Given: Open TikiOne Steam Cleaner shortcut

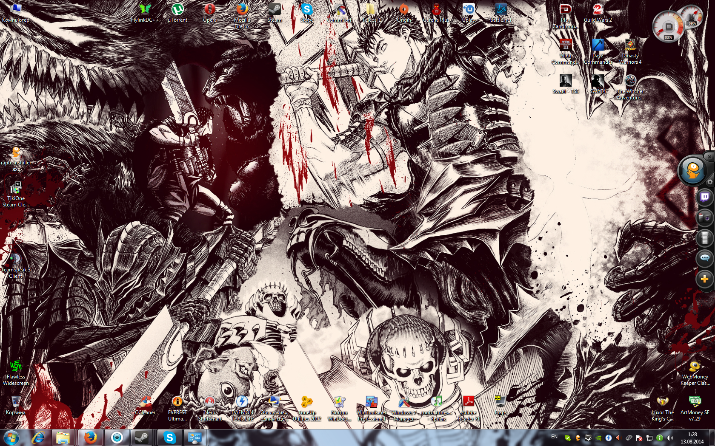Looking at the screenshot, I should pyautogui.click(x=16, y=194).
